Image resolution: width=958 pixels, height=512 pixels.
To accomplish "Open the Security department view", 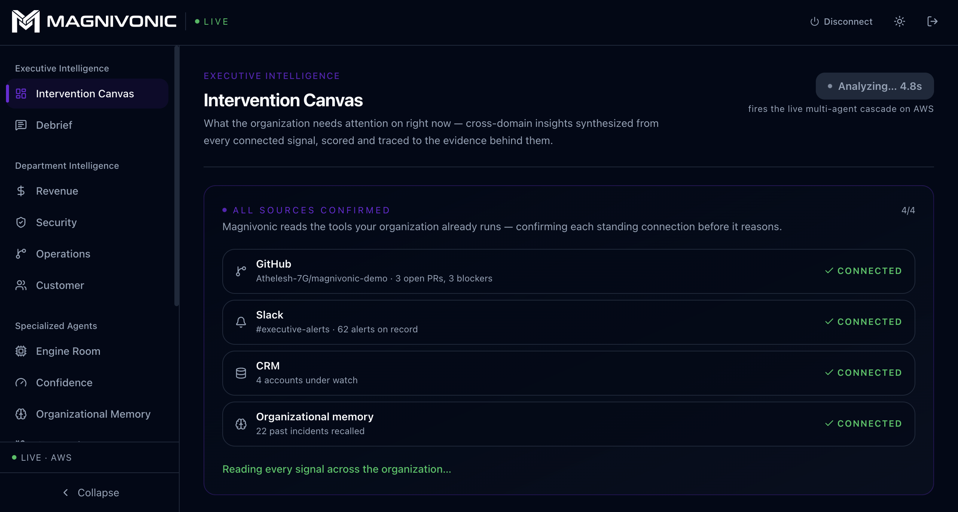I will pos(87,222).
